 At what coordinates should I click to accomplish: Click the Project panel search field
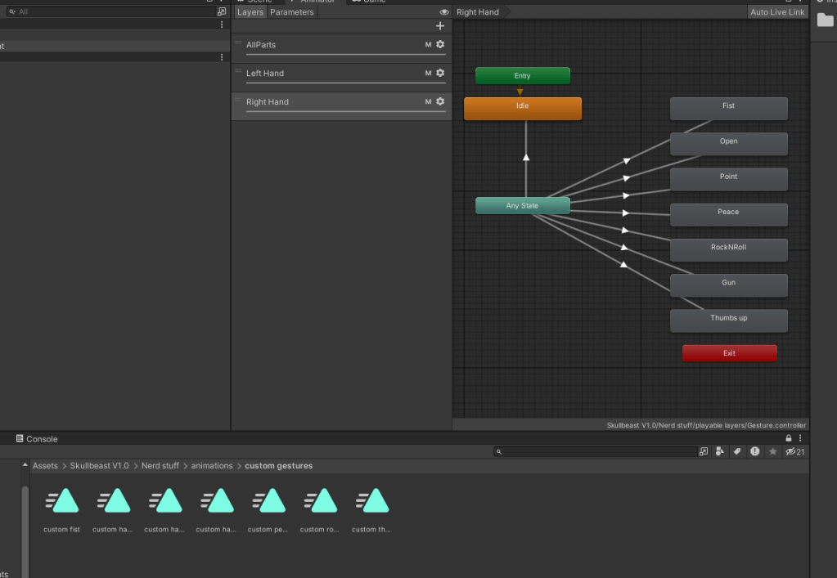tap(597, 451)
